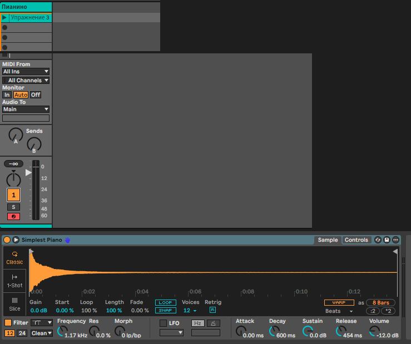The image size is (411, 344).
Task: Click the hot-swap preset icon
Action: click(378, 240)
